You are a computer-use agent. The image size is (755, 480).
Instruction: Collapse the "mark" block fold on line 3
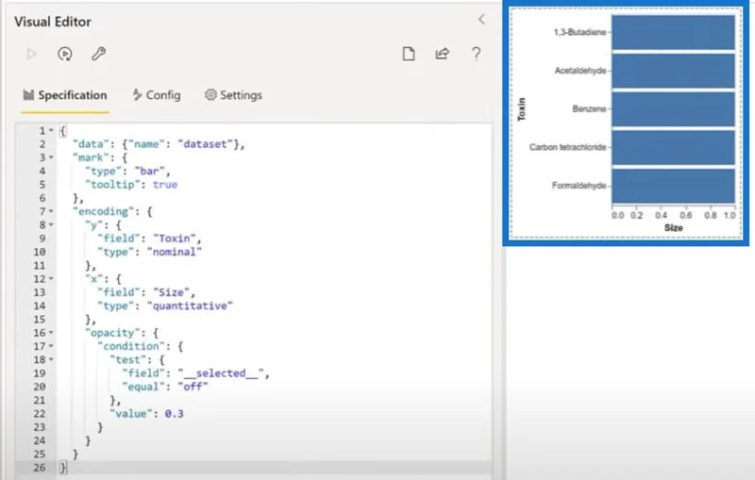[x=51, y=157]
